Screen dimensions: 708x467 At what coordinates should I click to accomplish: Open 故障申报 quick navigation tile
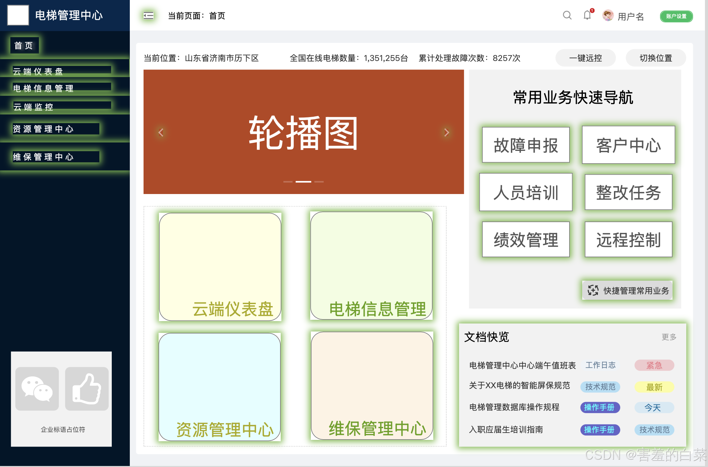[526, 145]
